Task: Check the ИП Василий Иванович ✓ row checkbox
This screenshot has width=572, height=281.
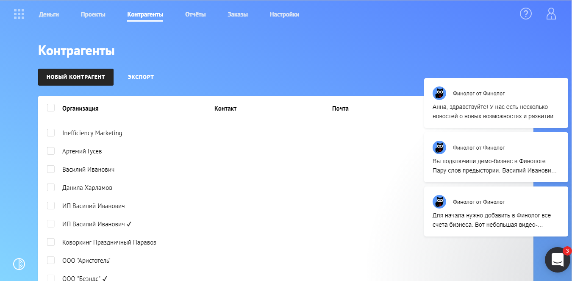Action: point(51,224)
